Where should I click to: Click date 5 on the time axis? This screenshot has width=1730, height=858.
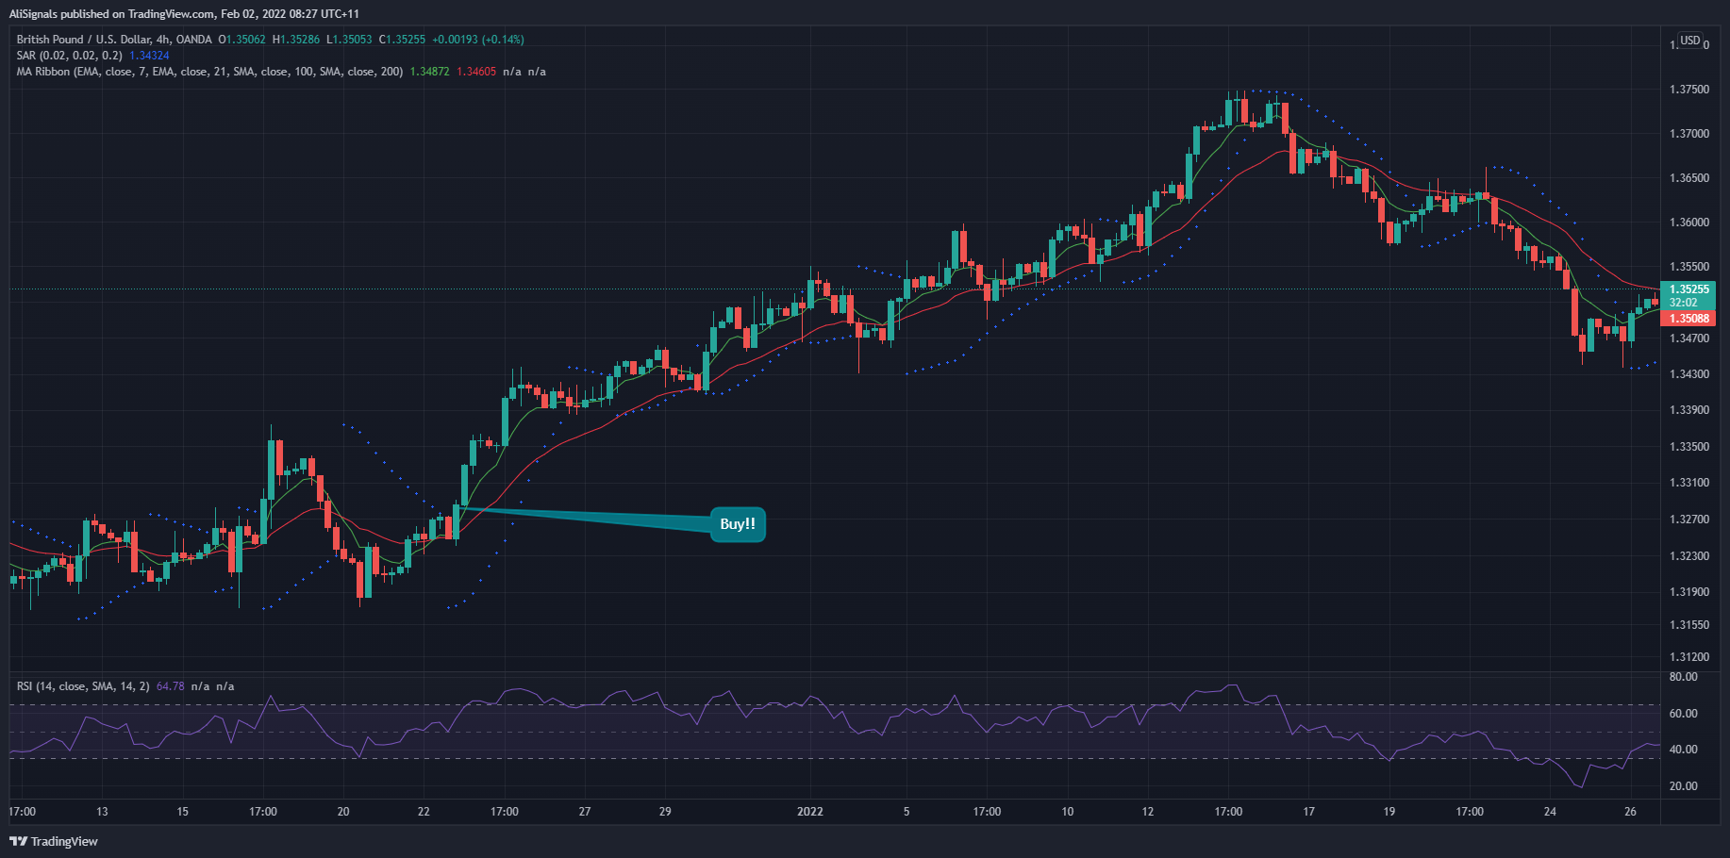click(x=907, y=812)
